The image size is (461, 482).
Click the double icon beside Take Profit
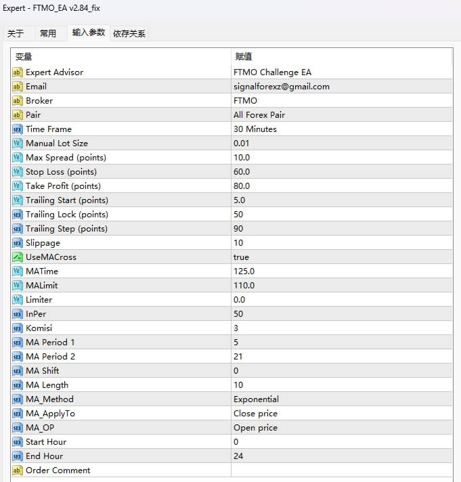point(17,186)
